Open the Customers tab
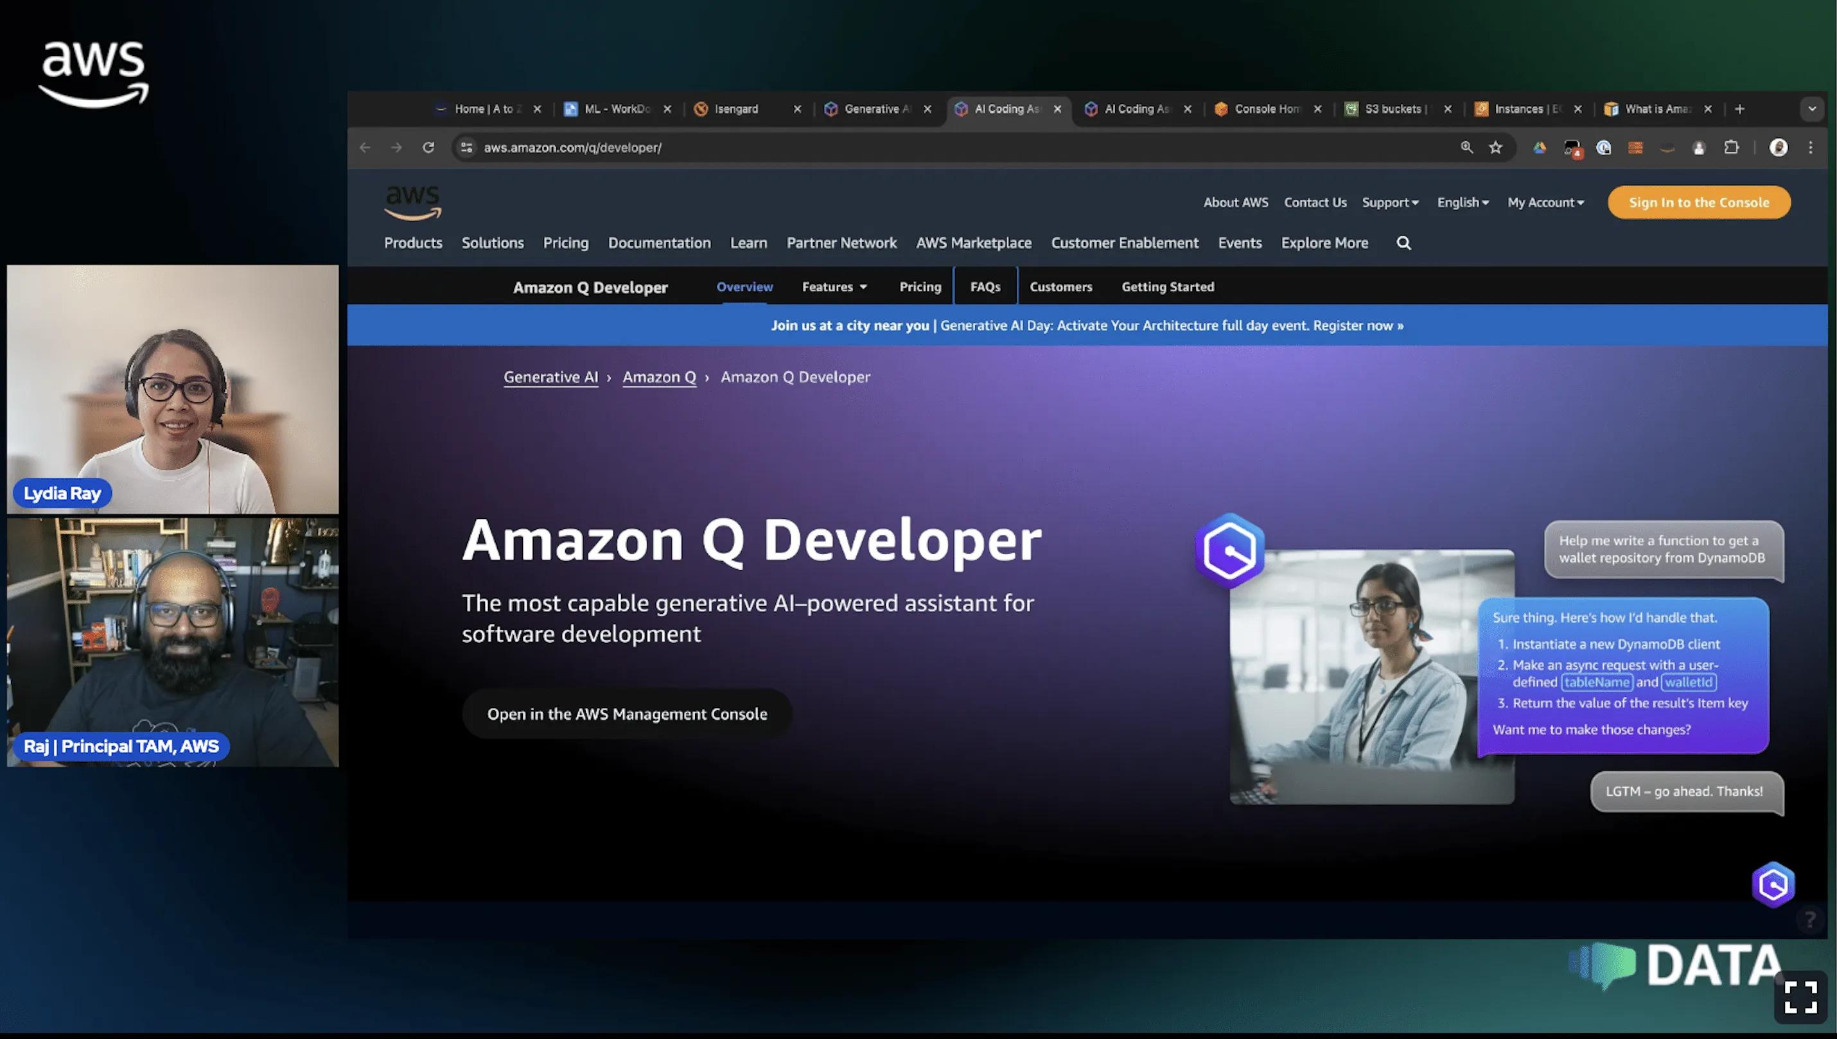This screenshot has width=1837, height=1039. tap(1060, 287)
